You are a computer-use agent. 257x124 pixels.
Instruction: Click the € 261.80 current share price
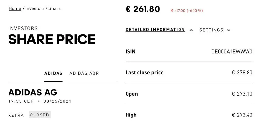tap(143, 9)
